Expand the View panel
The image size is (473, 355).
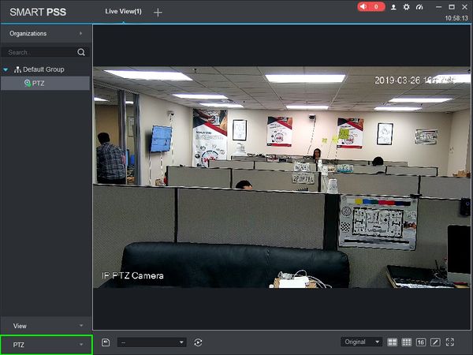point(47,326)
